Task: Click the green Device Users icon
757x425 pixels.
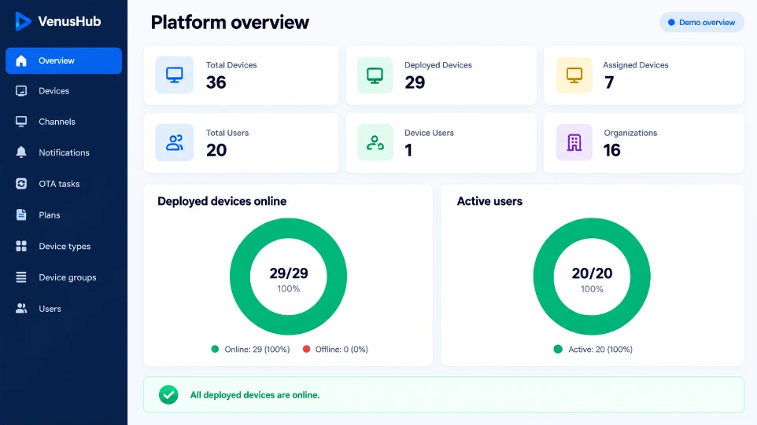Action: point(375,143)
